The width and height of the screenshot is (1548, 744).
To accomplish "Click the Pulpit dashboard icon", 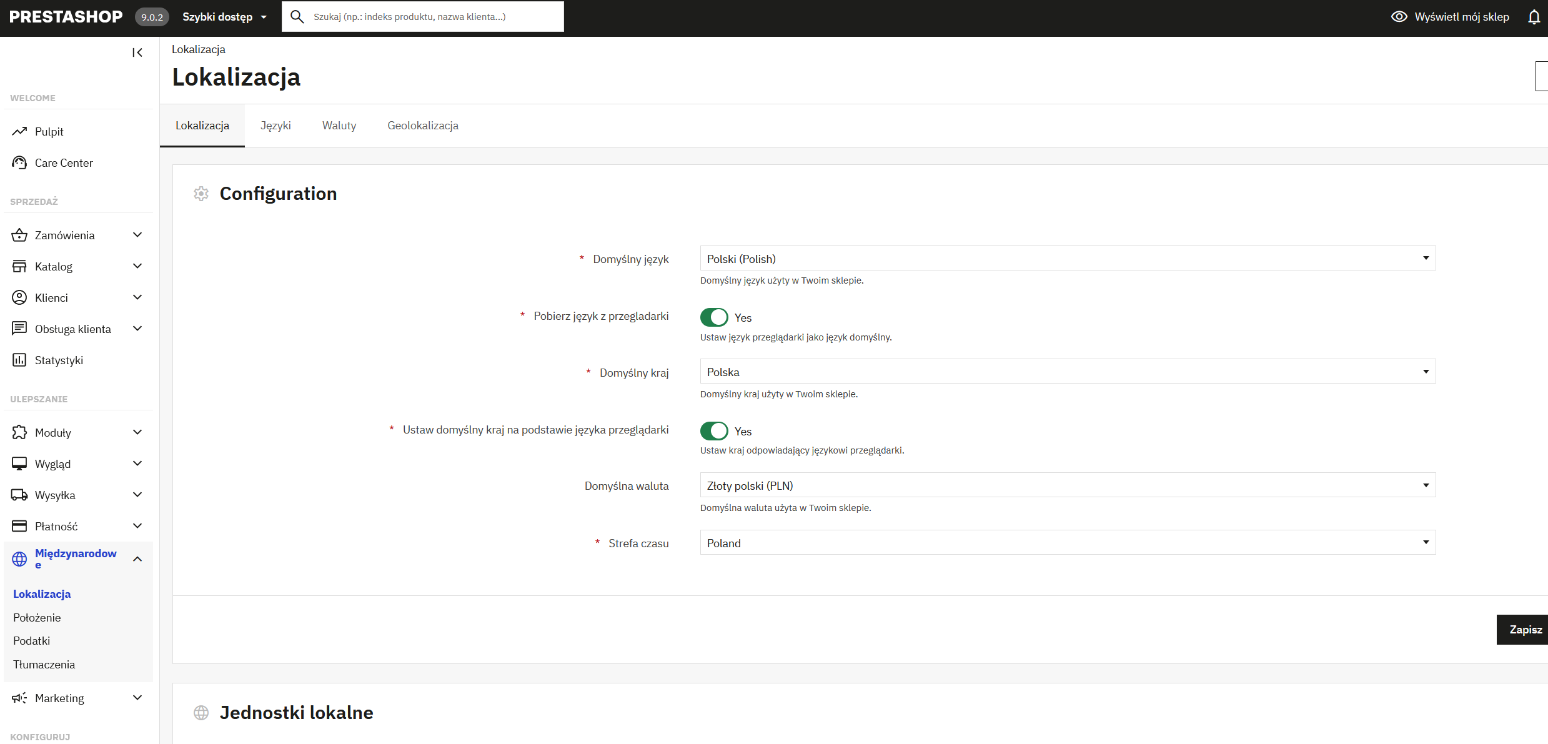I will (19, 131).
